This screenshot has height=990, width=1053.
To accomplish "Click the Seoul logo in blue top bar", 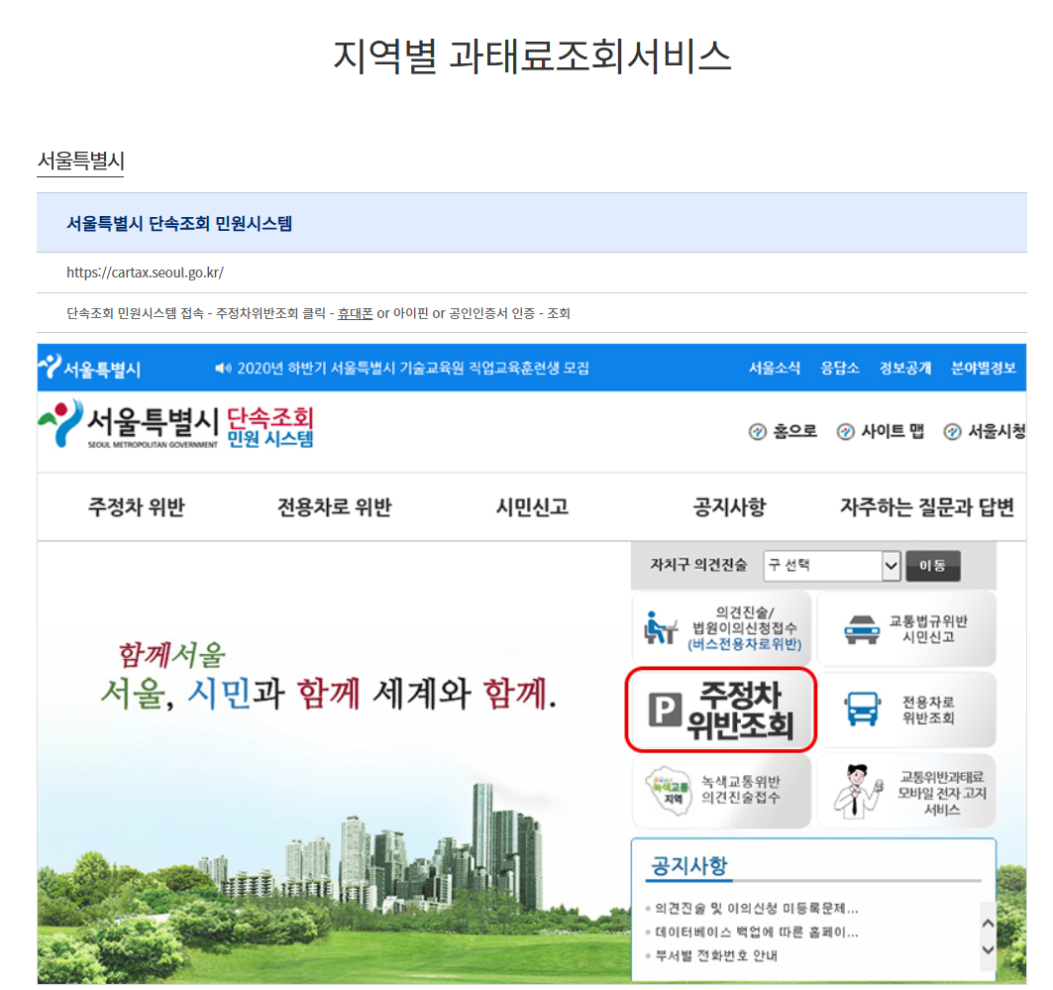I will pos(88,368).
